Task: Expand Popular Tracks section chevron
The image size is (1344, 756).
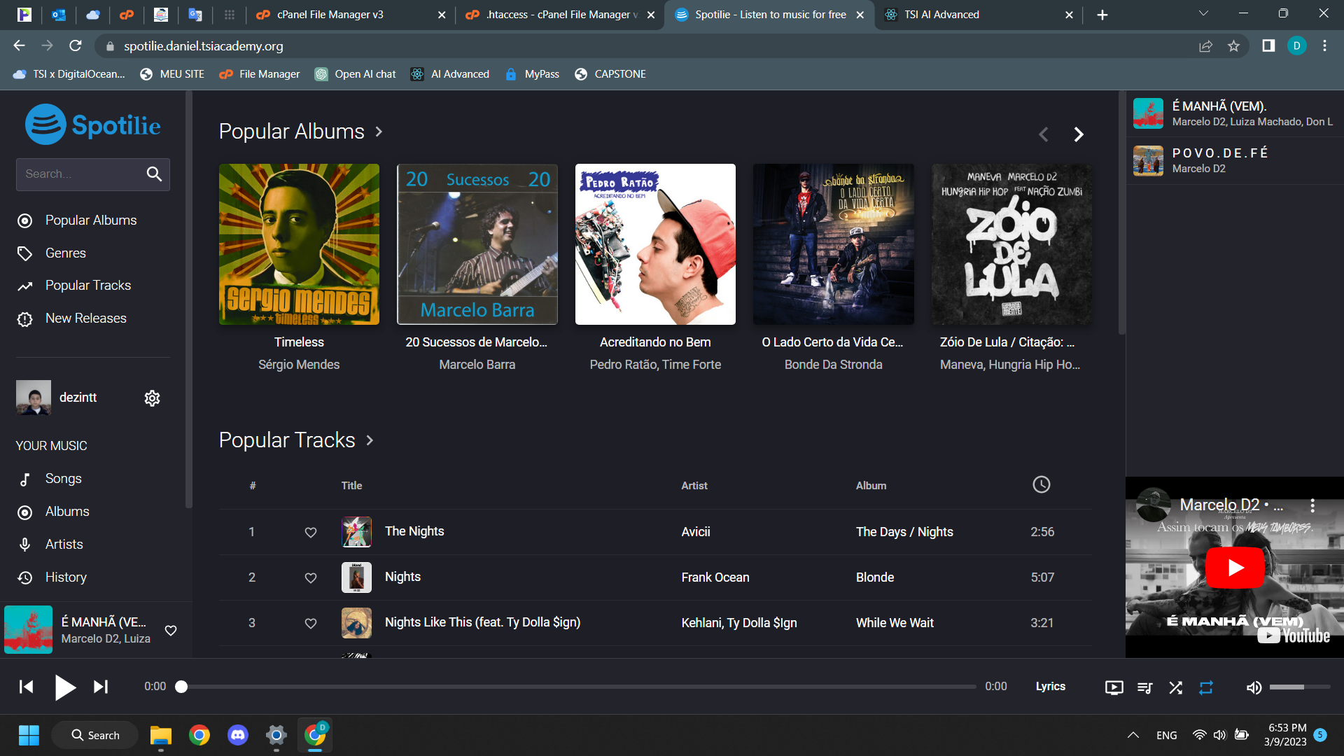Action: click(370, 440)
